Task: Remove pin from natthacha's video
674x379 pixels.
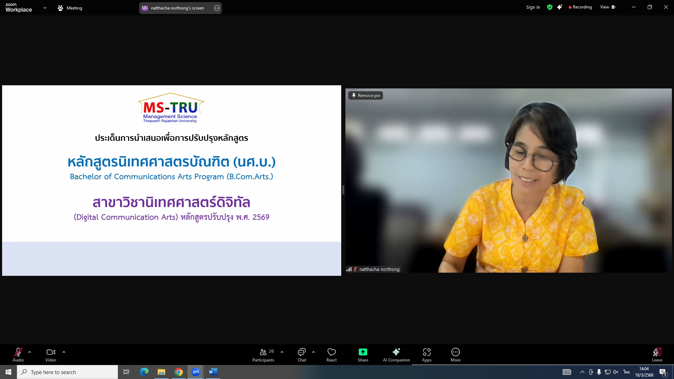Action: coord(365,95)
